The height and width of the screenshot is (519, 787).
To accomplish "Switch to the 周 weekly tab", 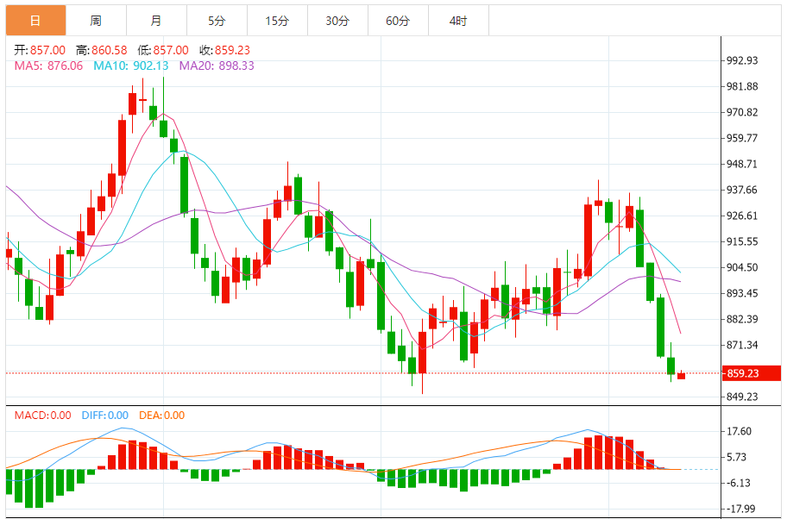I will coord(96,21).
